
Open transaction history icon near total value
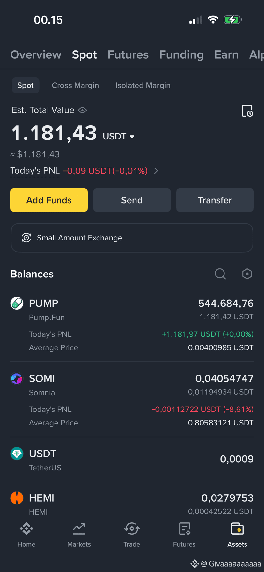pyautogui.click(x=247, y=111)
